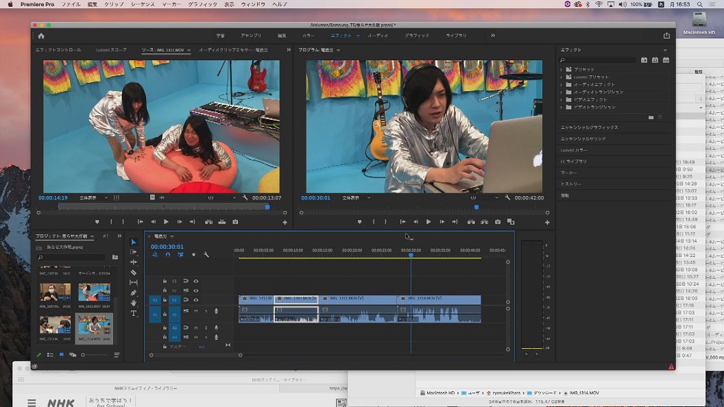Image resolution: width=724 pixels, height=407 pixels.
Task: Click Export Frame camera in Program monitor
Action: click(x=497, y=222)
